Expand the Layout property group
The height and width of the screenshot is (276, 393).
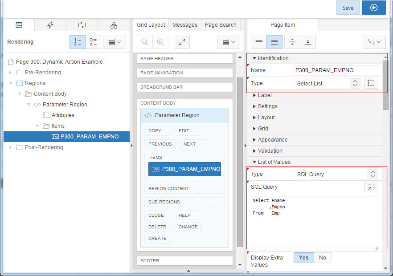click(254, 118)
